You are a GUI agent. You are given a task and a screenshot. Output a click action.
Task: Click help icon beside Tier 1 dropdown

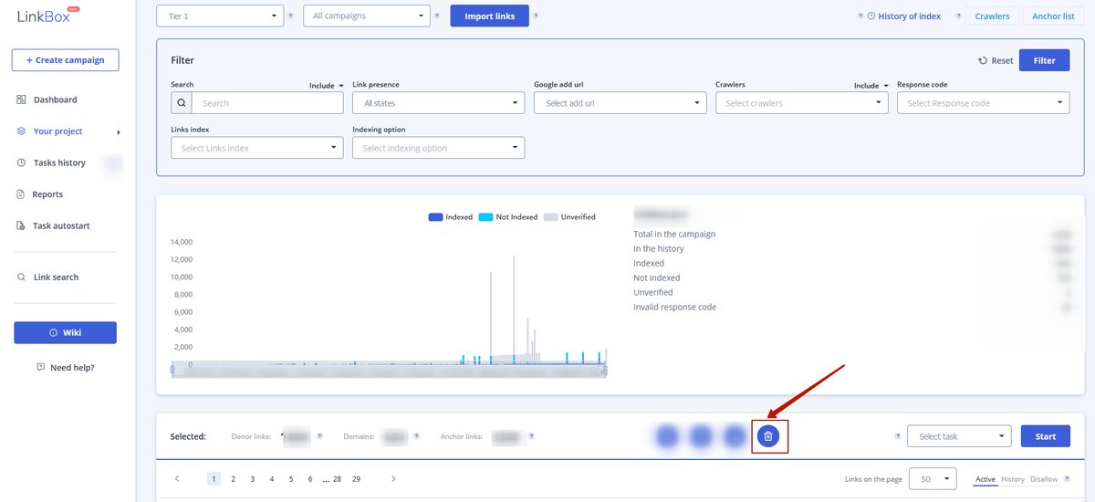[291, 16]
